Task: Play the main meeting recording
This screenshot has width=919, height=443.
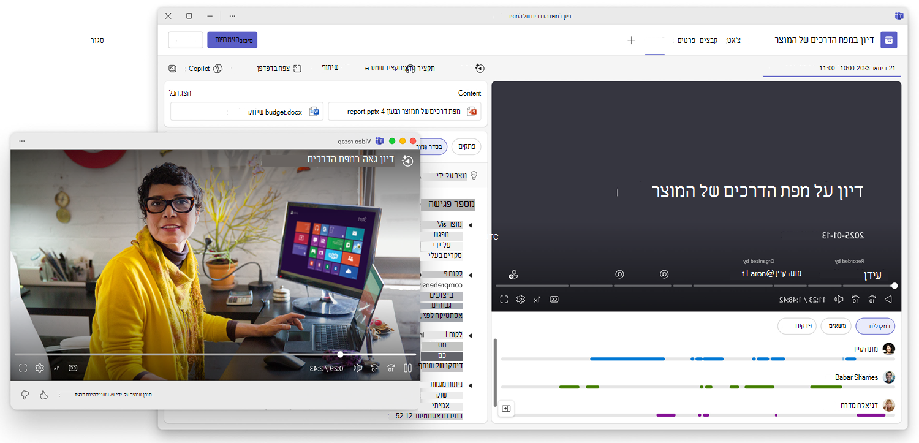Action: point(888,300)
